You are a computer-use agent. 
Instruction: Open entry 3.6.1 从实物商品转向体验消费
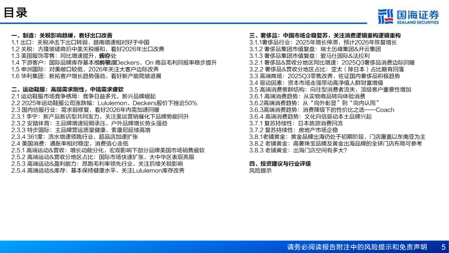(x=307, y=96)
